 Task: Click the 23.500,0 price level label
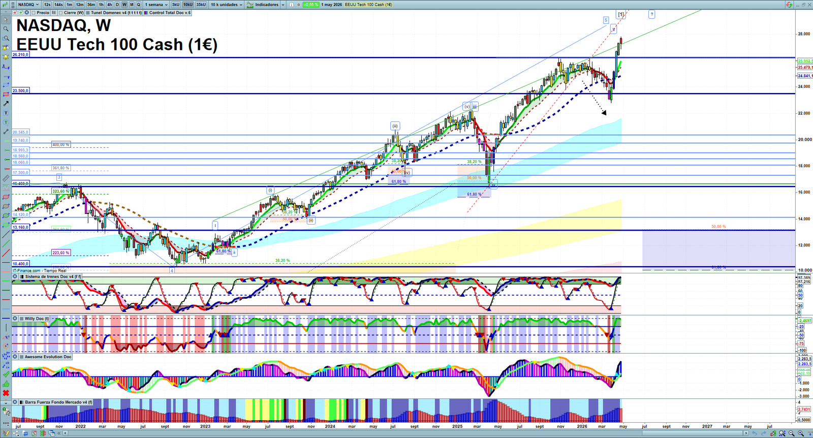(21, 90)
